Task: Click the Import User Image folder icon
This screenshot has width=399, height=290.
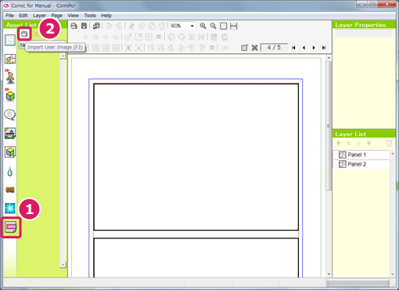Action: click(x=24, y=34)
